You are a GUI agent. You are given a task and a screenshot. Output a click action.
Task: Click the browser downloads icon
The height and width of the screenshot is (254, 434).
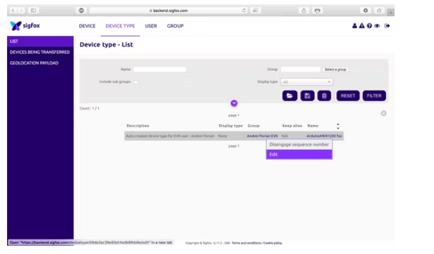[x=365, y=10]
